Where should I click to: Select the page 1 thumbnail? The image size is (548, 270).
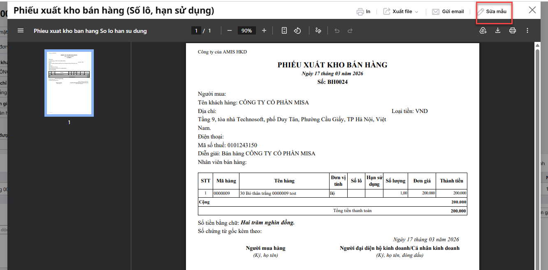tap(69, 83)
